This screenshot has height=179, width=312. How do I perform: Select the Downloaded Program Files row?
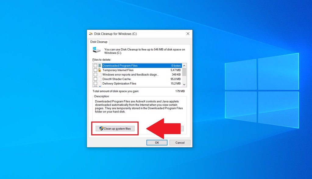(x=137, y=65)
